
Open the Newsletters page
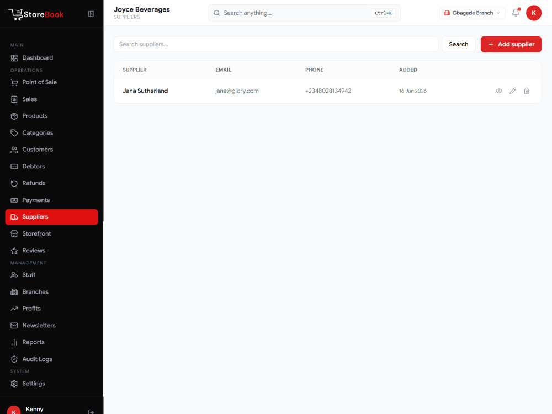click(51, 325)
